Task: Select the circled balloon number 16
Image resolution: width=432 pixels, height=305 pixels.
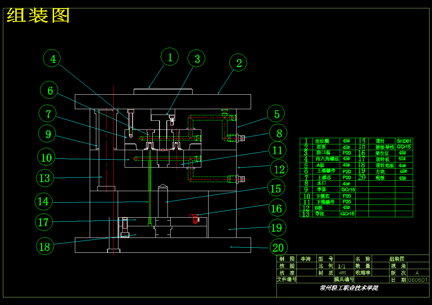Action: [x=277, y=208]
